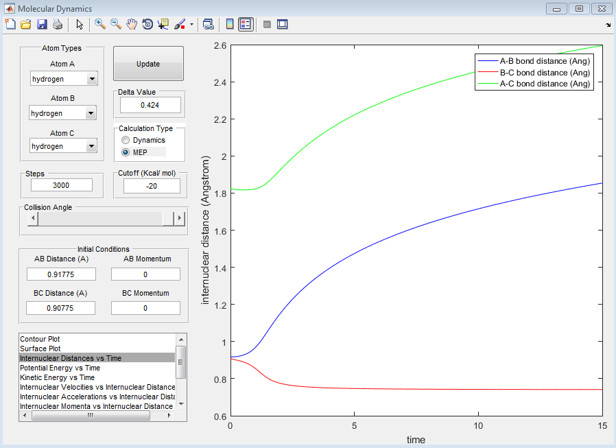Print the figure using the printer icon
The width and height of the screenshot is (616, 448).
(58, 25)
